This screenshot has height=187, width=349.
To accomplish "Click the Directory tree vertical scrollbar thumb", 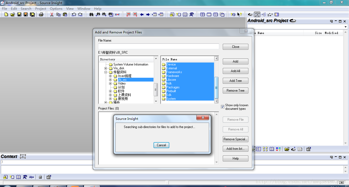I will 156,90.
